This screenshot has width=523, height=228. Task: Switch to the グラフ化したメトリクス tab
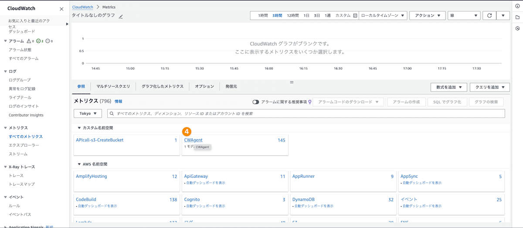pos(163,86)
